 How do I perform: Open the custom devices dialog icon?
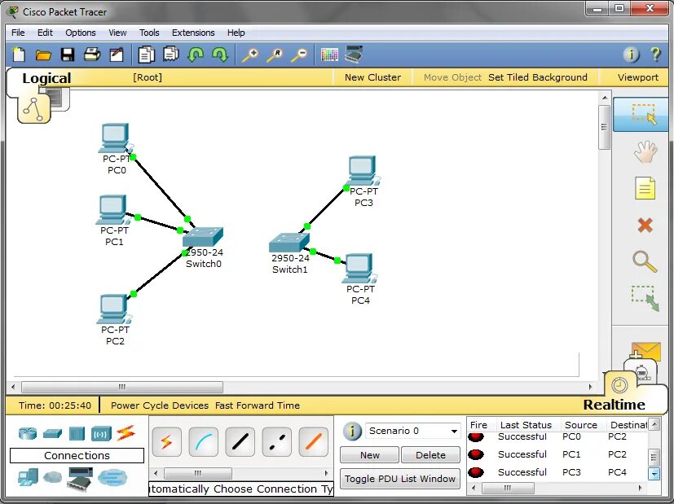coord(354,55)
